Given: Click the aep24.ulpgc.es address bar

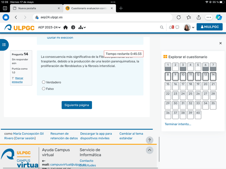Looking at the screenshot, I should coord(103,17).
